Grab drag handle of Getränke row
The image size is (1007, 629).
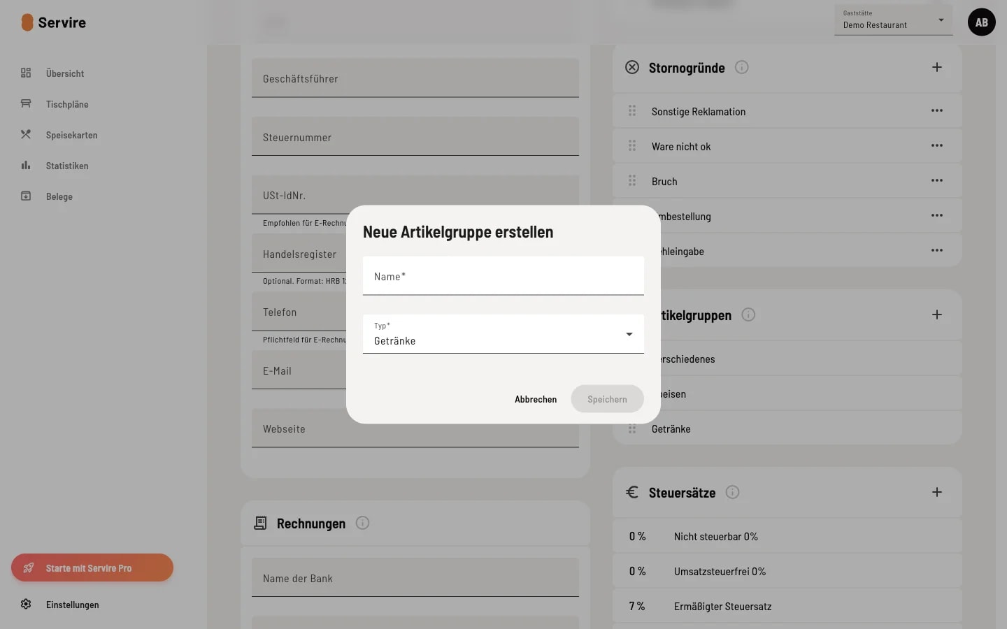(x=632, y=428)
